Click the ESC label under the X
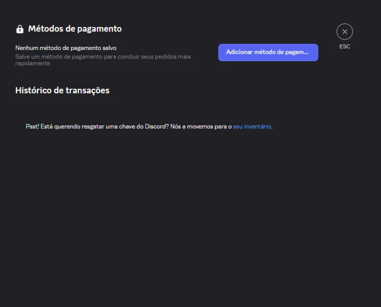 pos(345,46)
